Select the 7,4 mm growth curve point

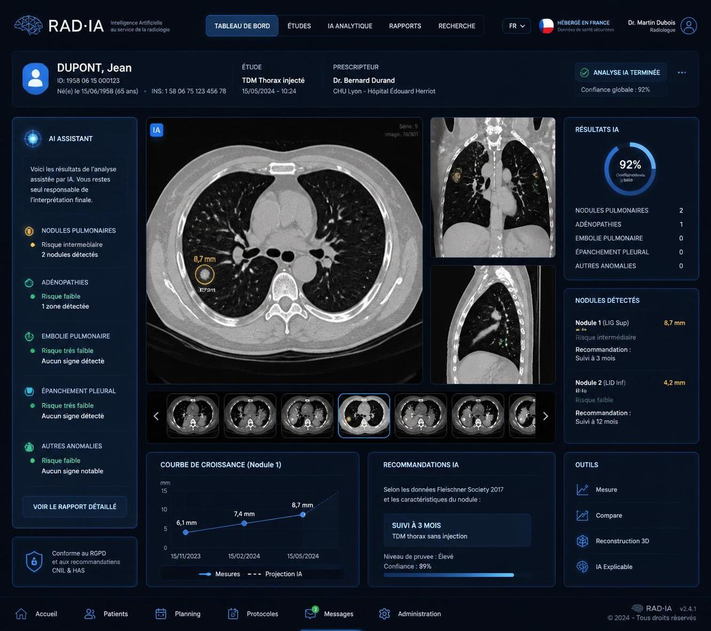[x=244, y=523]
